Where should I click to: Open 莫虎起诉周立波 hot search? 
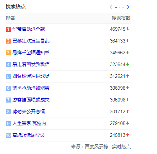pyautogui.click(x=29, y=135)
